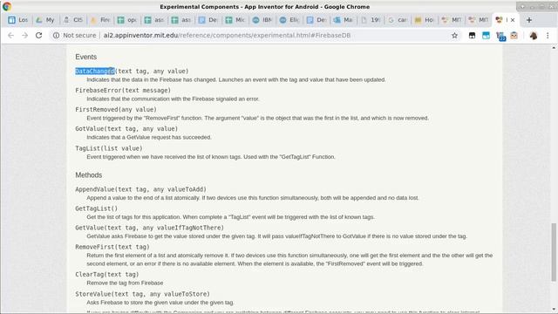Go forward to the next page
This screenshot has height=314, width=558.
(24, 35)
